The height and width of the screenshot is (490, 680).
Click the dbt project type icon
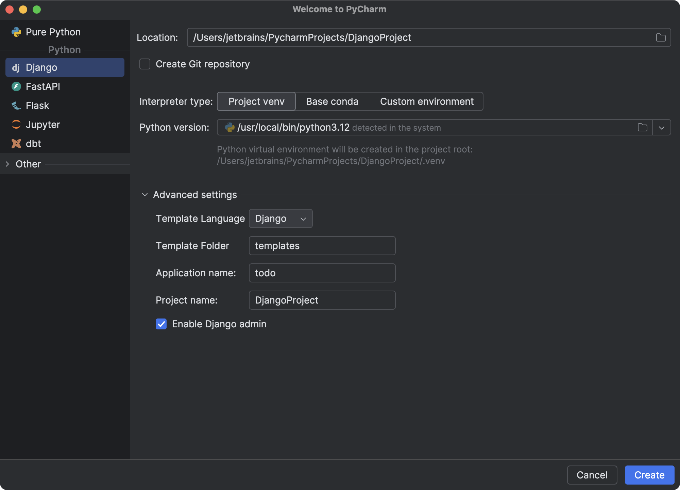tap(16, 144)
